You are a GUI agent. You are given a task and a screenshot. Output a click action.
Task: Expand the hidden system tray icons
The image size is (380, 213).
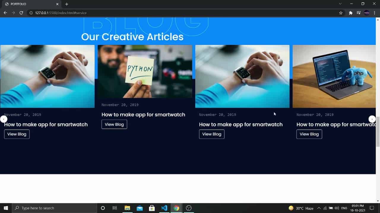click(x=319, y=208)
